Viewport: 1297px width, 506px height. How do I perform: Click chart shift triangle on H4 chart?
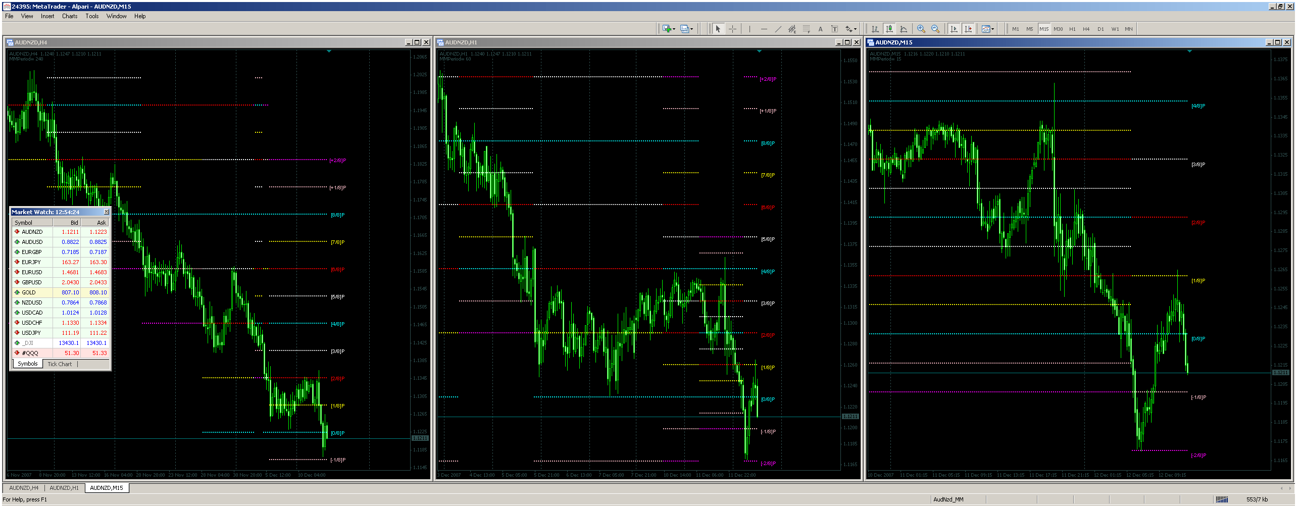tap(329, 51)
